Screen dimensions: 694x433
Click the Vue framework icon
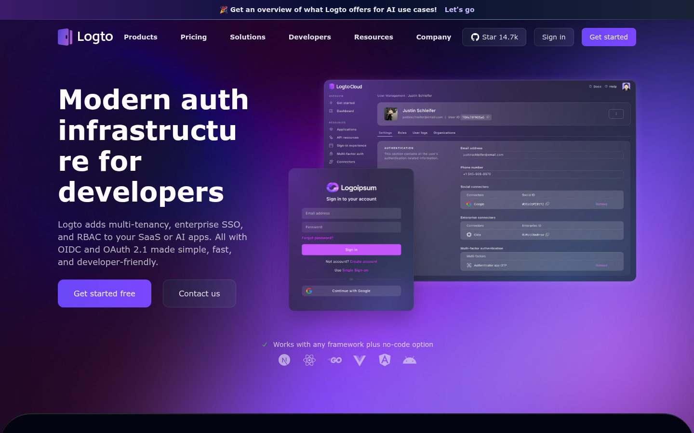click(x=360, y=360)
